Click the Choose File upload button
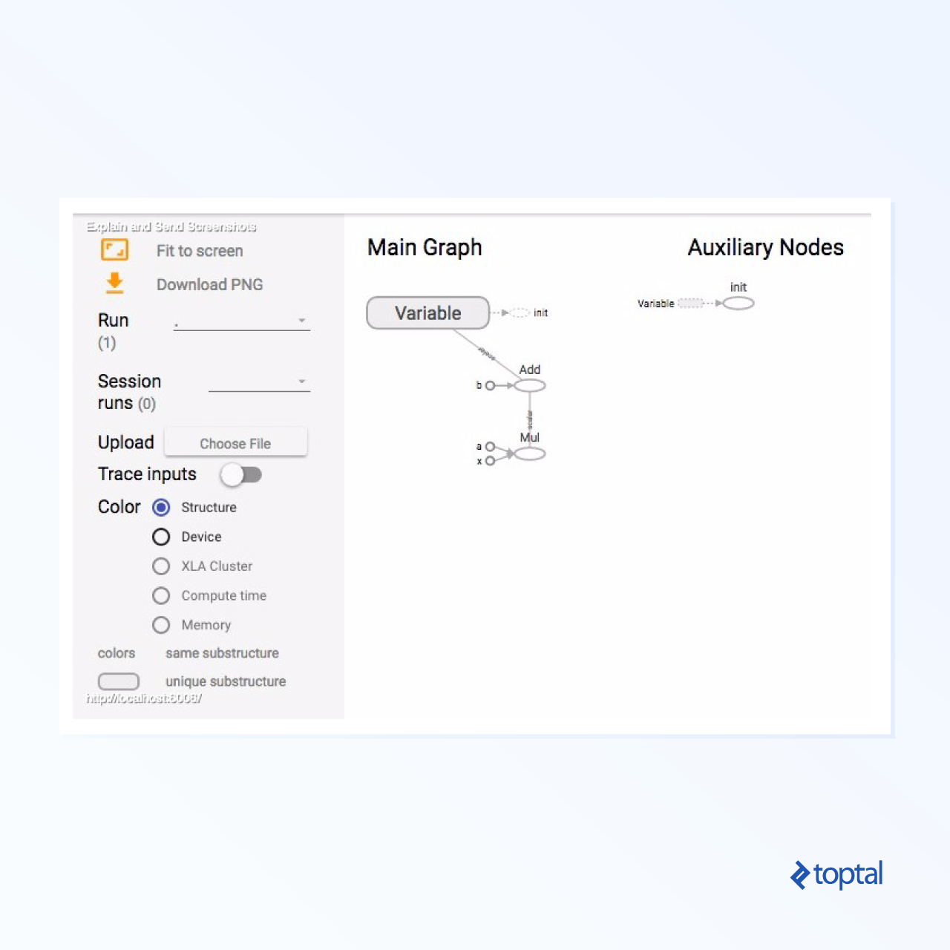This screenshot has height=950, width=950. (235, 442)
